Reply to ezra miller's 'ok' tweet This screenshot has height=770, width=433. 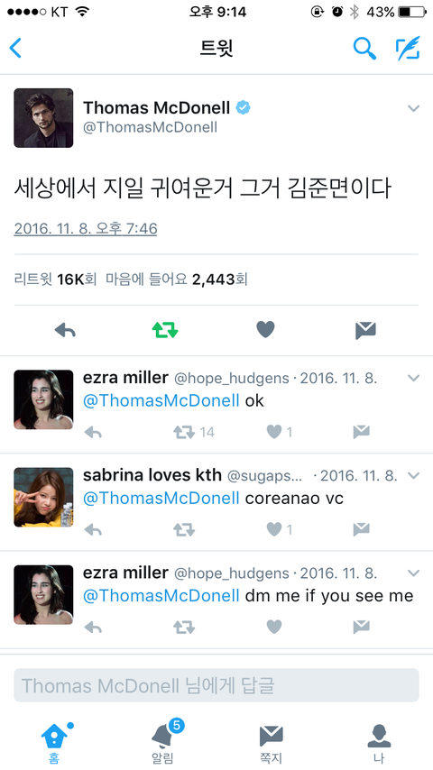pos(93,432)
